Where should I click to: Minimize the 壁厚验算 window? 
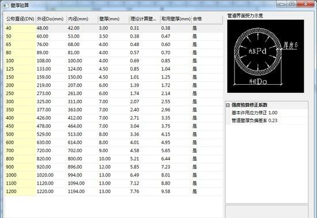[x=282, y=4]
